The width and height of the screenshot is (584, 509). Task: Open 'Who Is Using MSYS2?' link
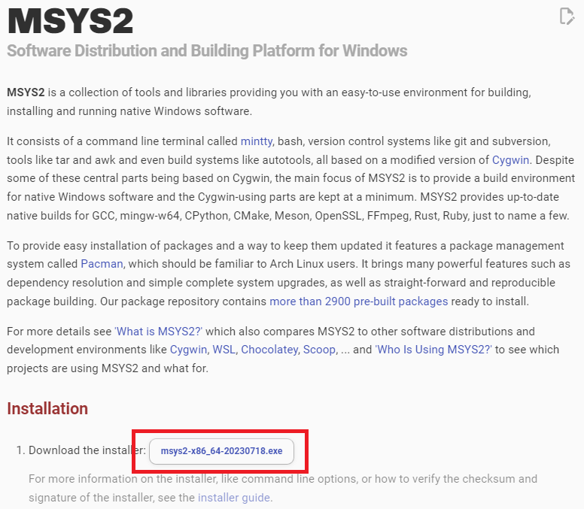click(433, 350)
